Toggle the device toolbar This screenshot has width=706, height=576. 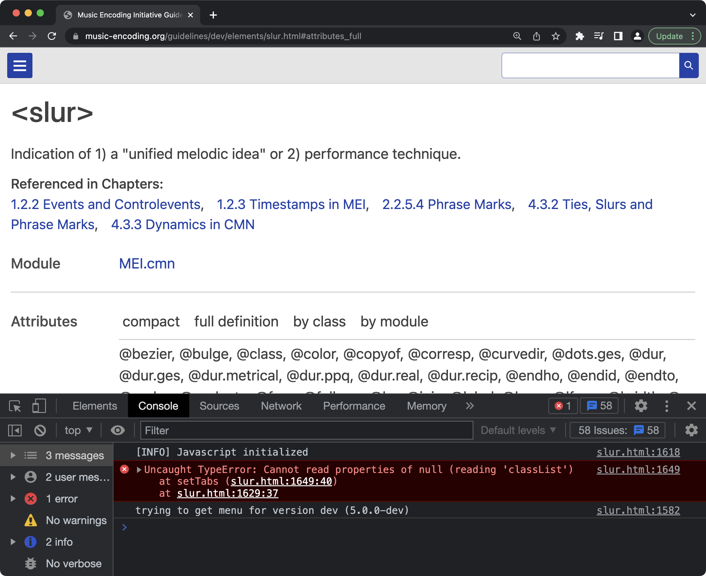click(39, 405)
